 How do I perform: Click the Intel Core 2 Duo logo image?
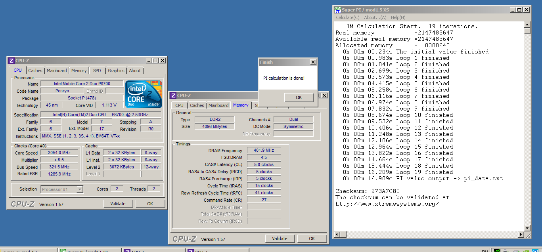(144, 94)
